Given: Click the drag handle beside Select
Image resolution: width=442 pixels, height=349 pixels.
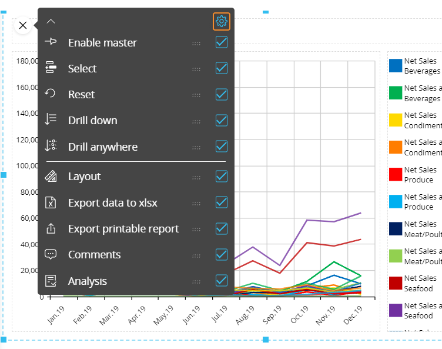Looking at the screenshot, I should click(x=196, y=69).
